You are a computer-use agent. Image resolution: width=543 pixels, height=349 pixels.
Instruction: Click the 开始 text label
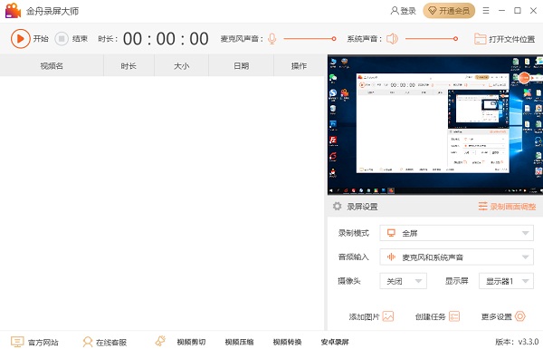pyautogui.click(x=41, y=38)
